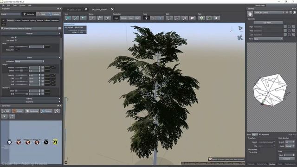Toggle the Alignment checkbox in Meshes panel

260,135
